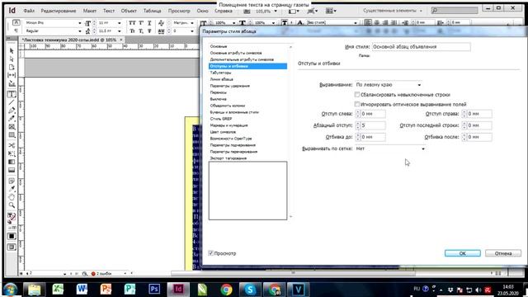This screenshot has height=297, width=528.
Task: Select the Gradient Swatch tool
Action: pyautogui.click(x=12, y=162)
